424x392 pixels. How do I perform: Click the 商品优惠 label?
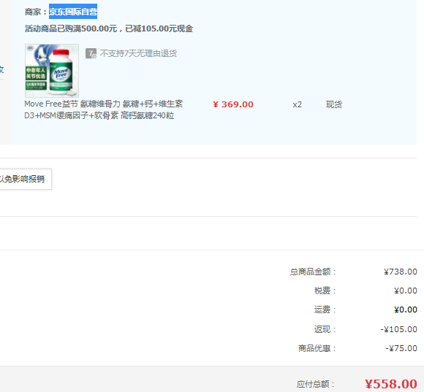click(x=317, y=348)
